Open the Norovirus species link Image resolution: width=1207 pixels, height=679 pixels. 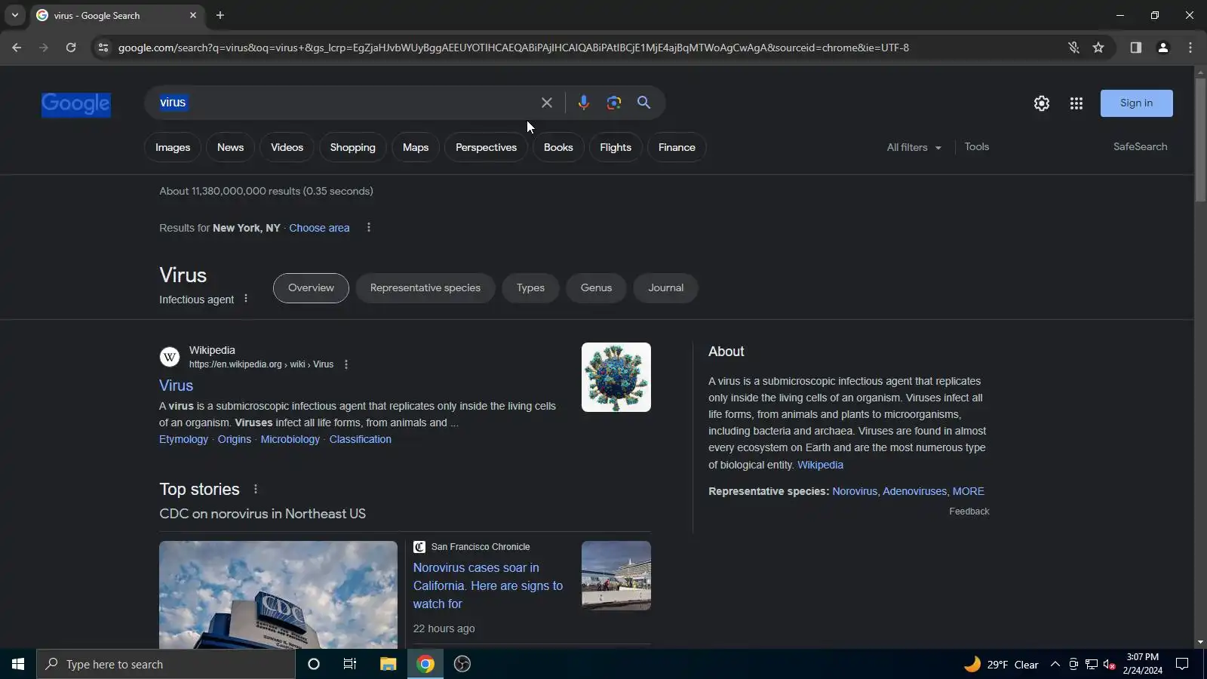[855, 491]
